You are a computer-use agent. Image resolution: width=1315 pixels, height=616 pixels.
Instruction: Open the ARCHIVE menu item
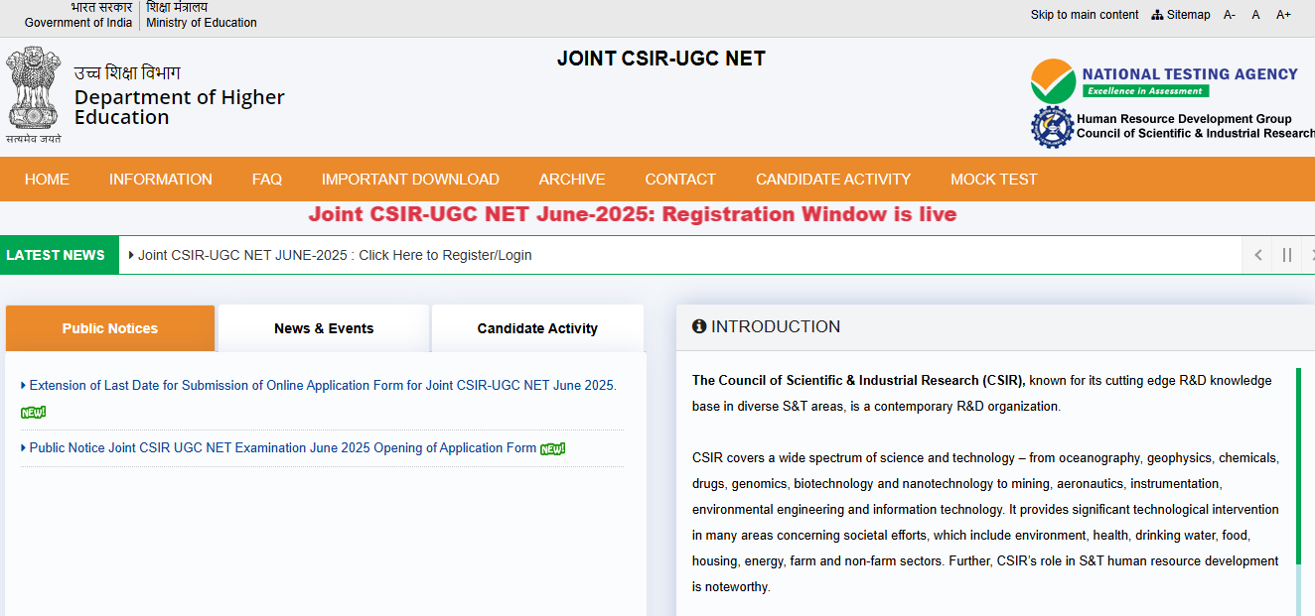pyautogui.click(x=572, y=180)
